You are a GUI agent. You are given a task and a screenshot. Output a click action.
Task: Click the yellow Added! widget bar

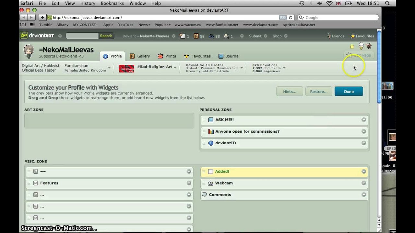point(284,172)
